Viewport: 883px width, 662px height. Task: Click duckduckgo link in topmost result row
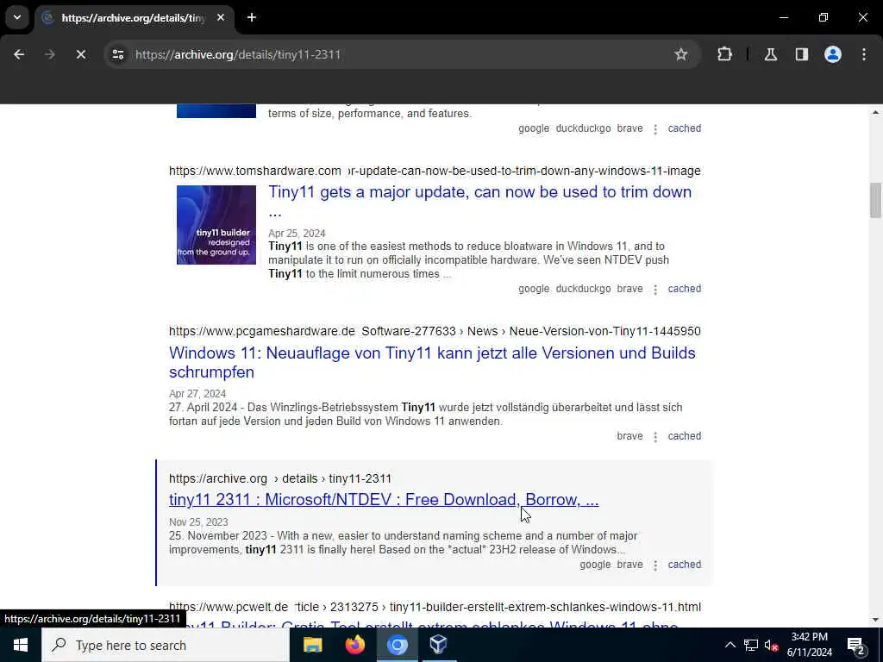(583, 128)
